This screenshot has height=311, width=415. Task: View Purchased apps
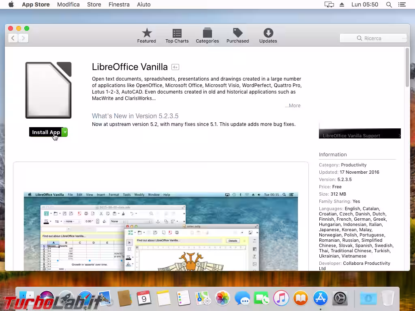237,34
